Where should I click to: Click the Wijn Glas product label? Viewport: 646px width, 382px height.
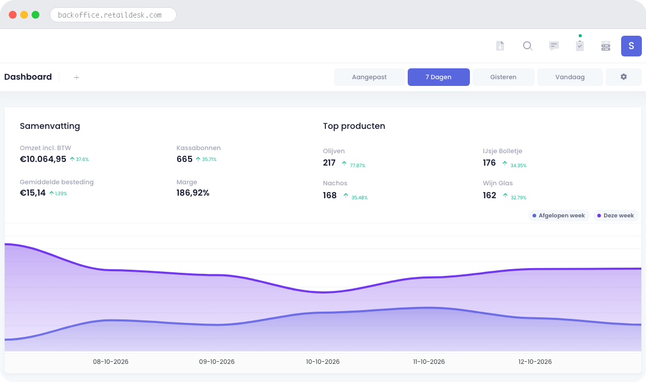pos(498,183)
